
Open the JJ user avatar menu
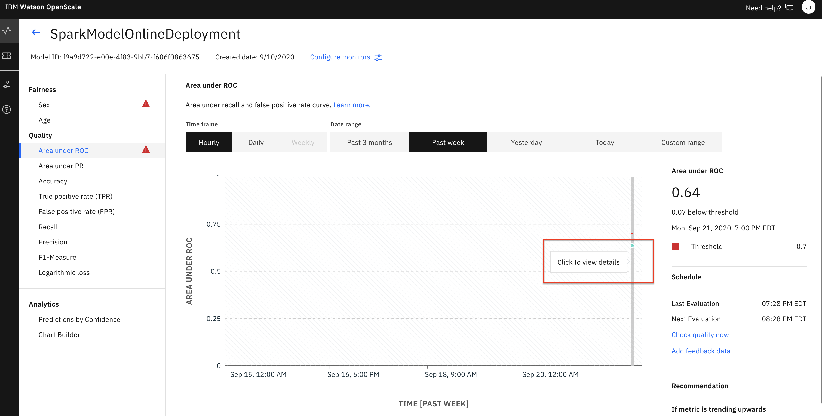click(x=808, y=7)
